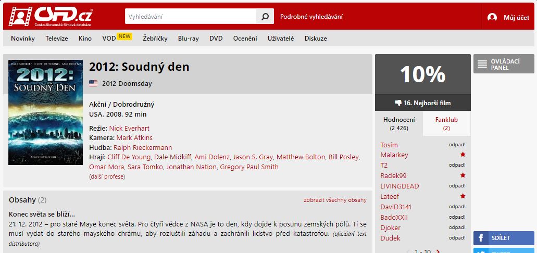
Task: Open director Nick Everhart's page
Action: (129, 129)
